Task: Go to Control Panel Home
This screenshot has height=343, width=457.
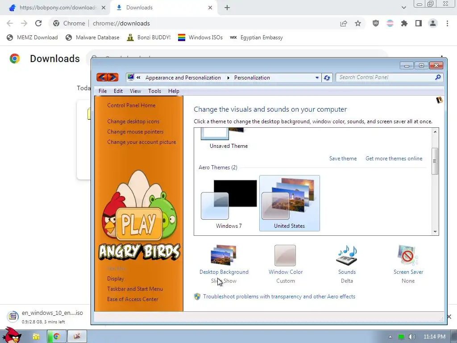Action: tap(131, 105)
